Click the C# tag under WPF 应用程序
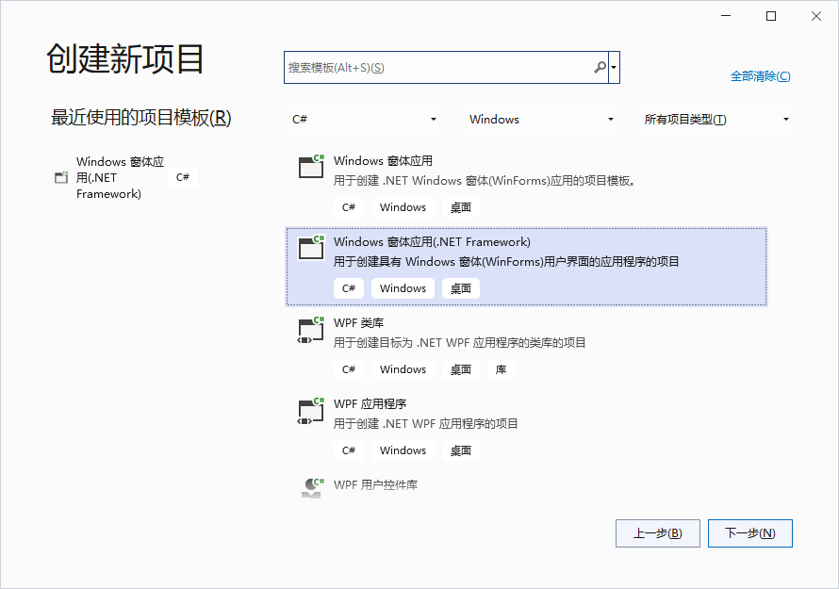This screenshot has width=839, height=589. point(349,450)
